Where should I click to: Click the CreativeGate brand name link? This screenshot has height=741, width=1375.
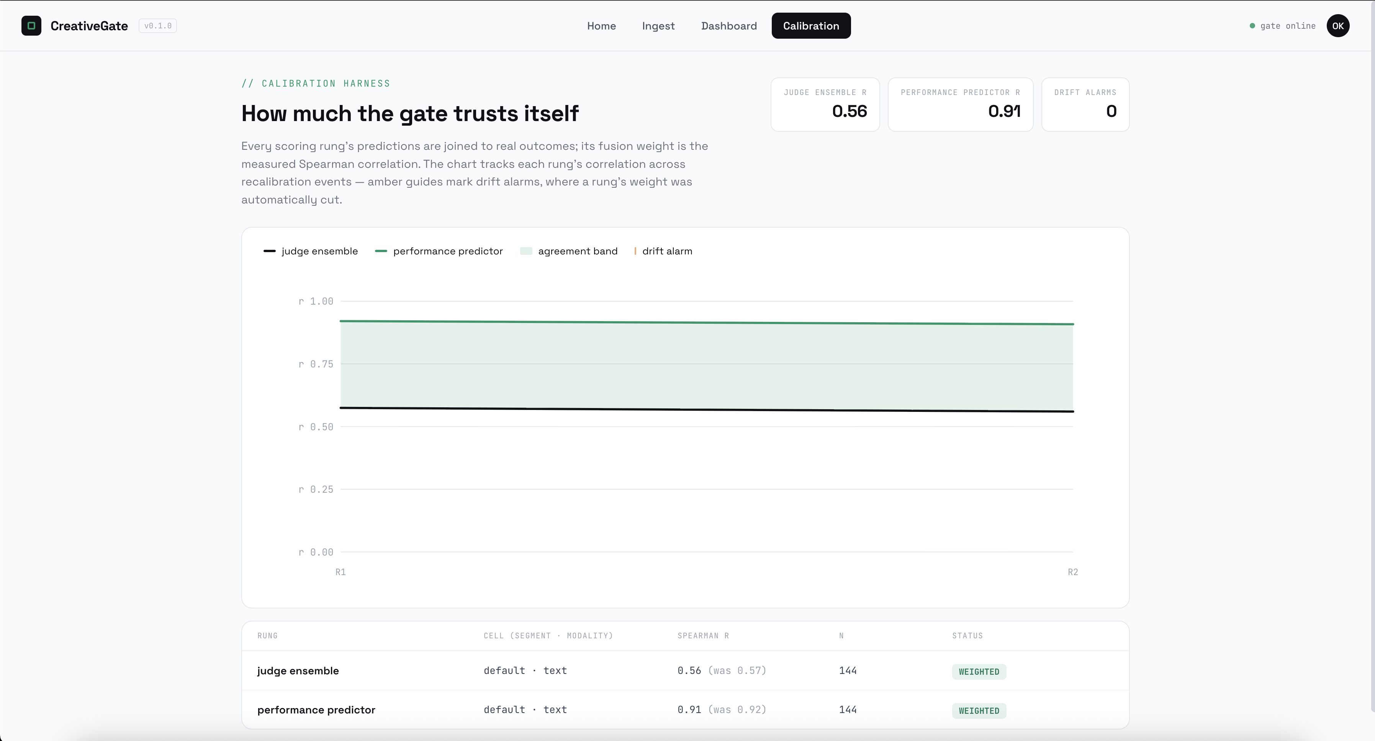89,26
